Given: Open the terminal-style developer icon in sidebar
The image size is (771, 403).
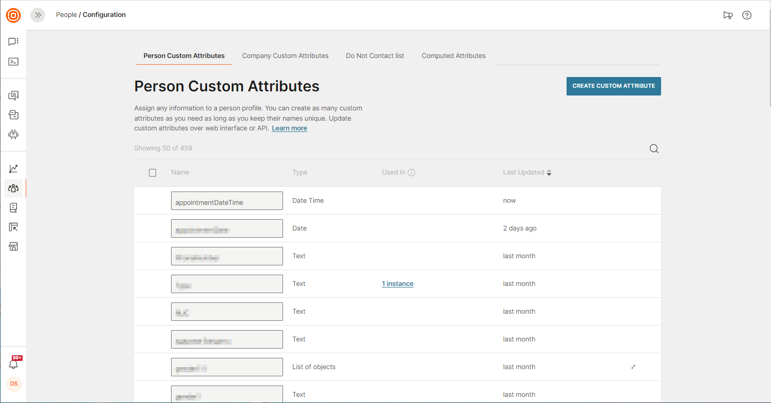Looking at the screenshot, I should coord(13,62).
